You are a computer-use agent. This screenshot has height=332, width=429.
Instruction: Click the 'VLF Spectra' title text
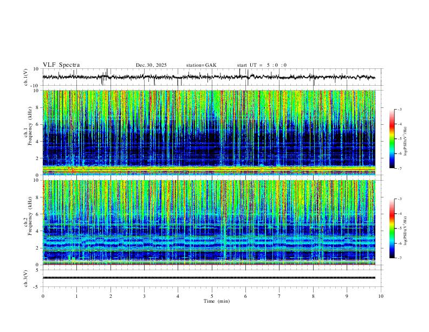coord(61,65)
